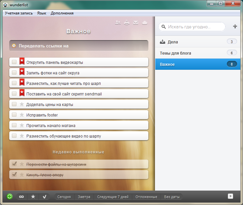Tick checkbox for 'Исправить footer'

(14, 115)
